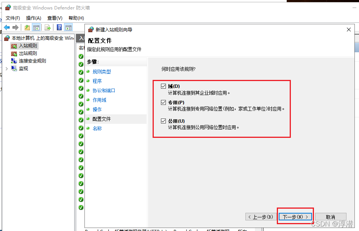The image size is (359, 231).
Task: Go to the 作用域 wizard step
Action: [x=99, y=100]
